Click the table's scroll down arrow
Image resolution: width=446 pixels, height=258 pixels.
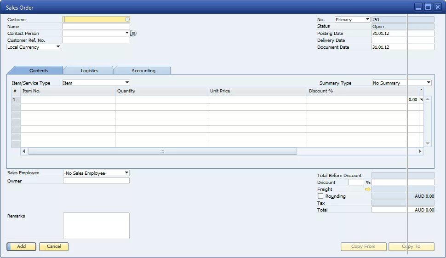(x=428, y=143)
